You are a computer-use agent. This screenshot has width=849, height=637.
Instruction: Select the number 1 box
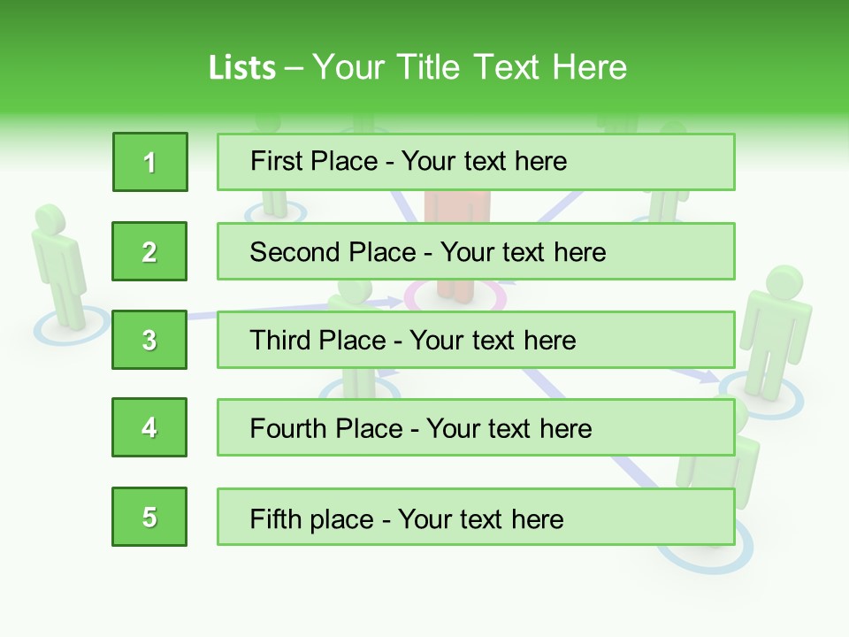[x=150, y=162]
